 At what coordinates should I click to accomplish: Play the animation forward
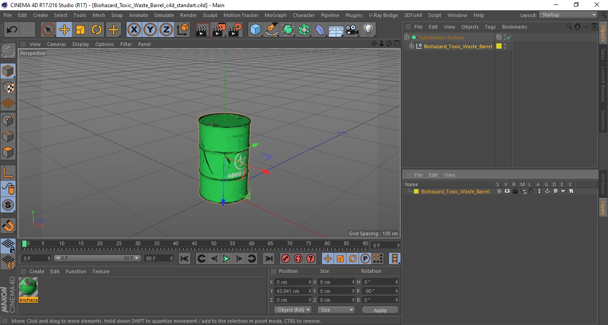tap(227, 258)
